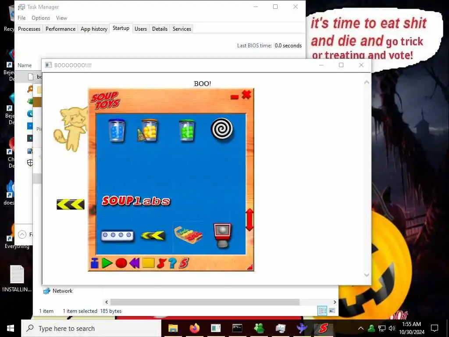Click the red S icon in Soup Toys toolbar
449x337 pixels.
click(x=184, y=263)
